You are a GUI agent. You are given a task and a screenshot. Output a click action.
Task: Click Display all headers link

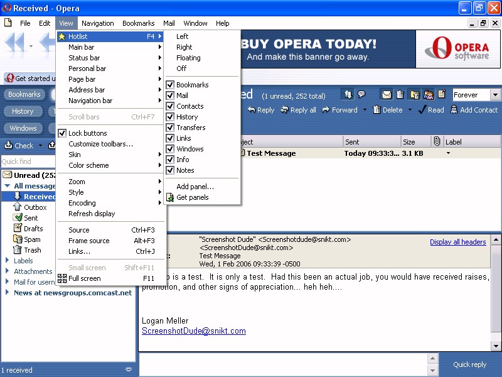click(458, 242)
